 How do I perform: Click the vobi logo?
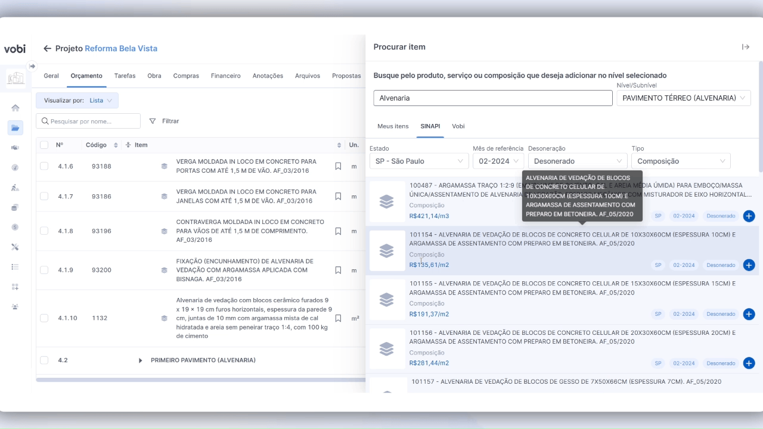pos(15,49)
